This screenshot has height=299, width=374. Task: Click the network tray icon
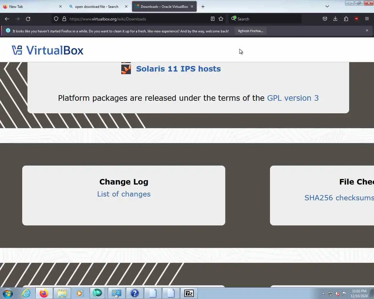(x=330, y=293)
